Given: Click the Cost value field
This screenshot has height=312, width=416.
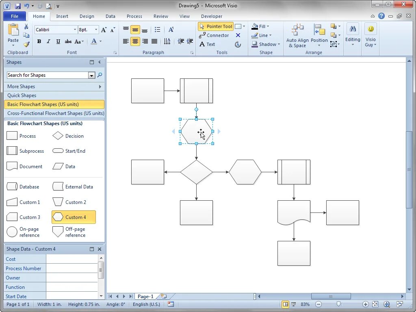Looking at the screenshot, I should [x=72, y=259].
